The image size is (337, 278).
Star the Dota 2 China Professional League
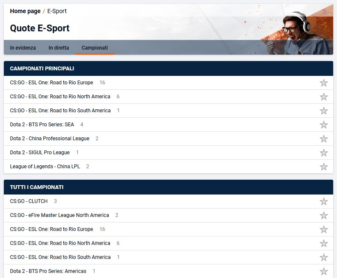pos(323,139)
